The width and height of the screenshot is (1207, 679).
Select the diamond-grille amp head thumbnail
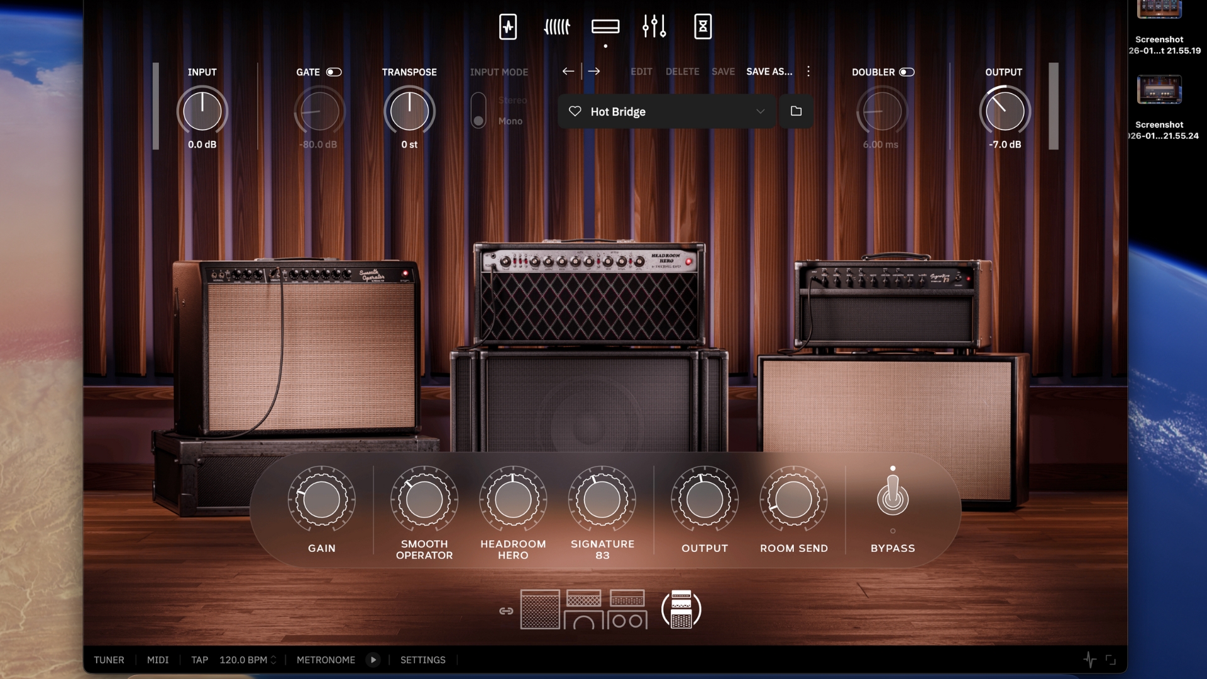pos(585,609)
